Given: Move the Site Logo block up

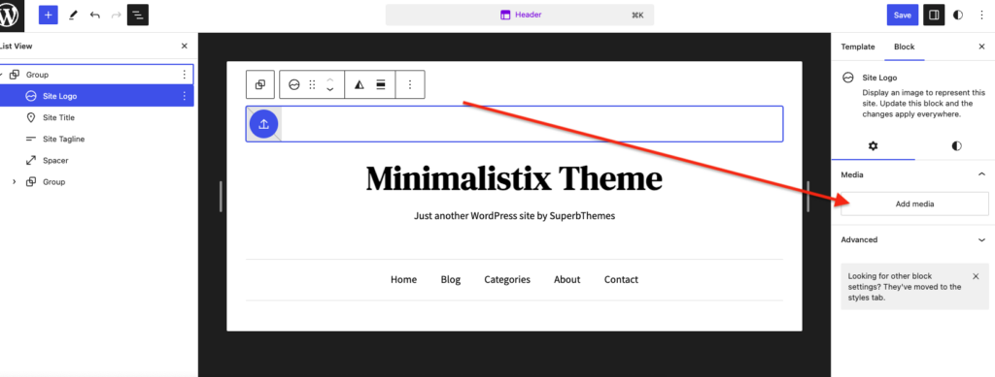Looking at the screenshot, I should point(330,79).
